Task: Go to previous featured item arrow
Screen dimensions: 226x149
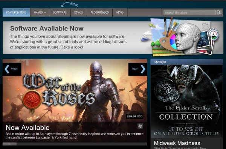Action: pos(12,69)
